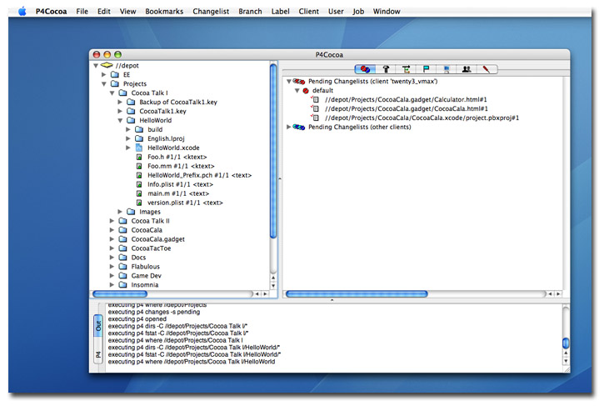Click the Info.plist file icon
Screen dimensions: 604x406
tap(139, 184)
